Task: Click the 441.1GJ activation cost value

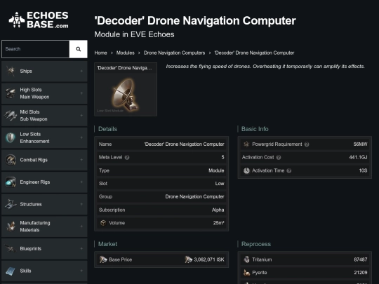Action: (x=358, y=158)
